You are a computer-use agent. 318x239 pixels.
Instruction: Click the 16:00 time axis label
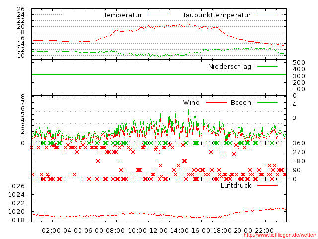pos(201,231)
